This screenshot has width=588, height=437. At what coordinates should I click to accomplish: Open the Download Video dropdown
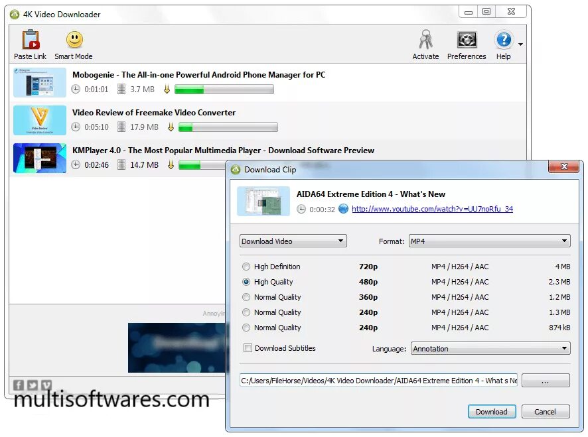(293, 241)
